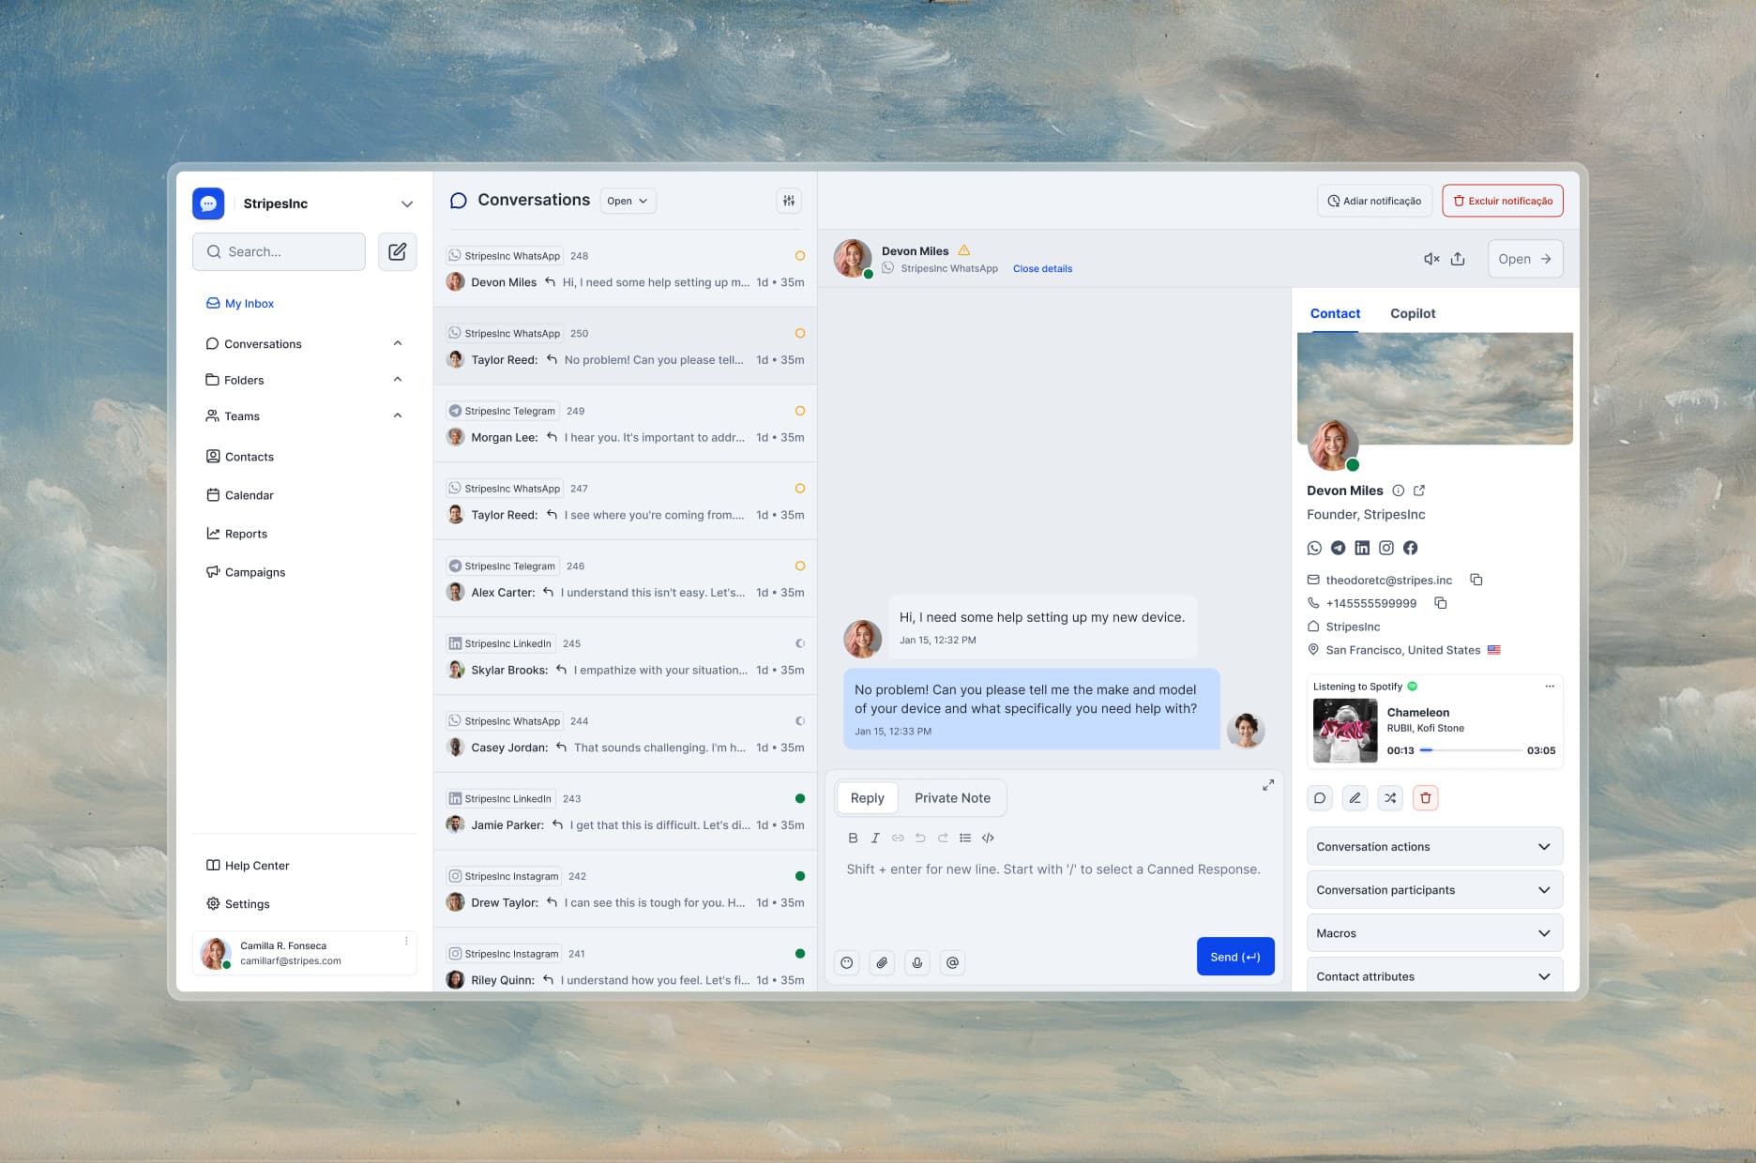The height and width of the screenshot is (1163, 1756).
Task: Seek the Chameleon song progress bar
Action: pyautogui.click(x=1470, y=750)
